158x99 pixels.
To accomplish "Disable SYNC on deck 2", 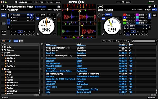I will 108,15.
